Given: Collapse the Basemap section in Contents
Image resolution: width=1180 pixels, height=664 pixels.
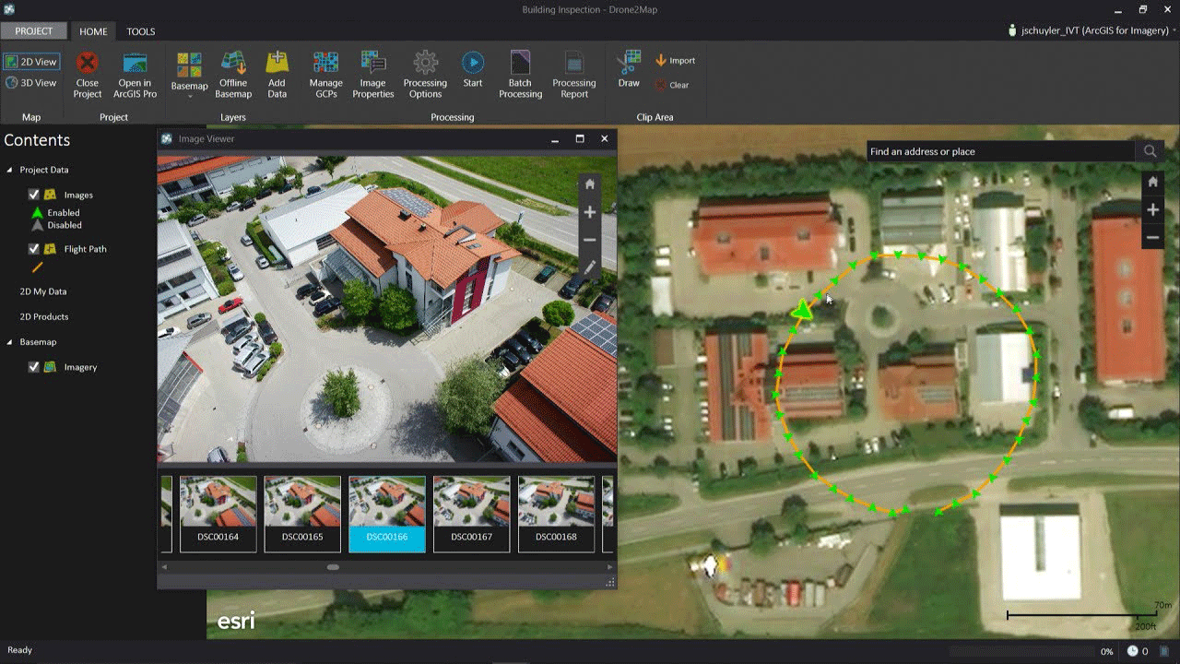Looking at the screenshot, I should tap(9, 342).
